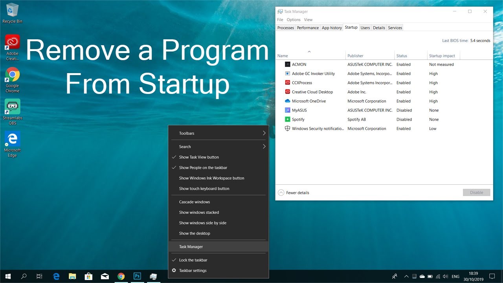Toggle Show People on the taskbar
This screenshot has height=283, width=503.
[218, 167]
